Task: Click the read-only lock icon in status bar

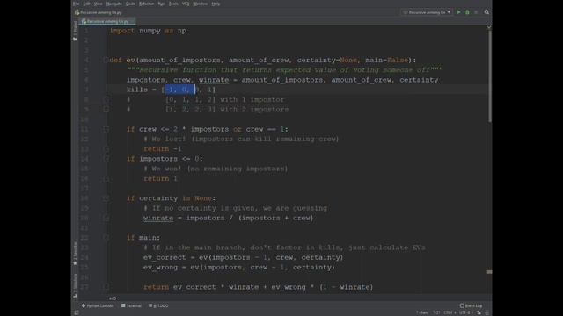Action: coord(479,312)
